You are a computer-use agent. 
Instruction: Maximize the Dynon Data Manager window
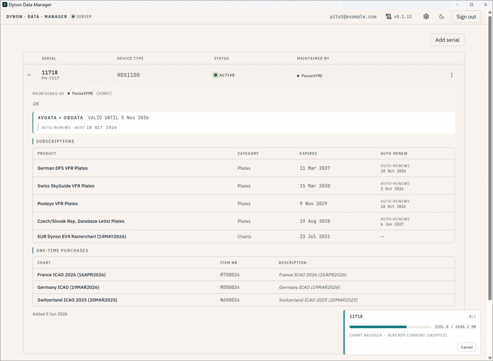[x=471, y=5]
